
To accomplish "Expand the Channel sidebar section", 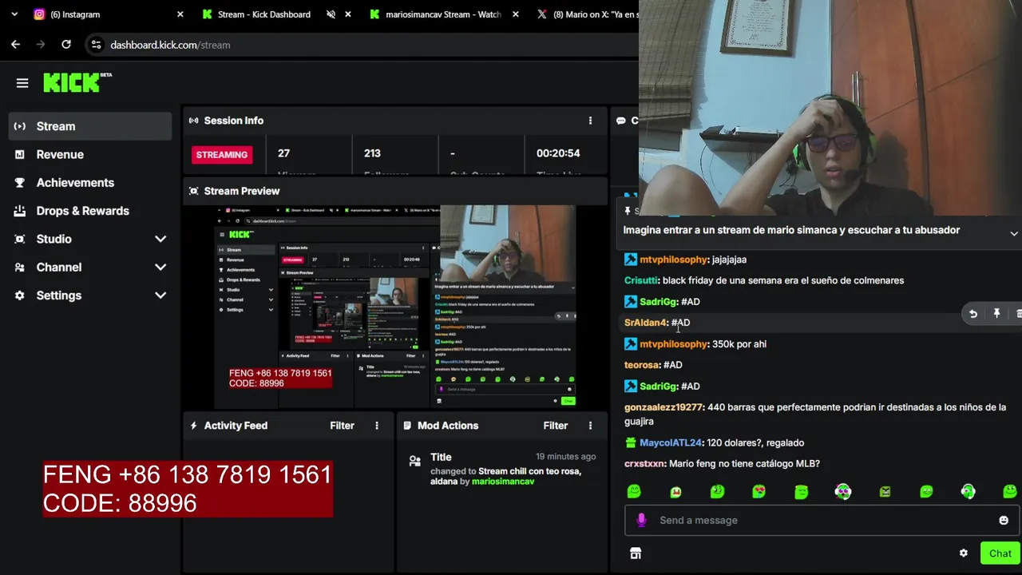I will [160, 268].
